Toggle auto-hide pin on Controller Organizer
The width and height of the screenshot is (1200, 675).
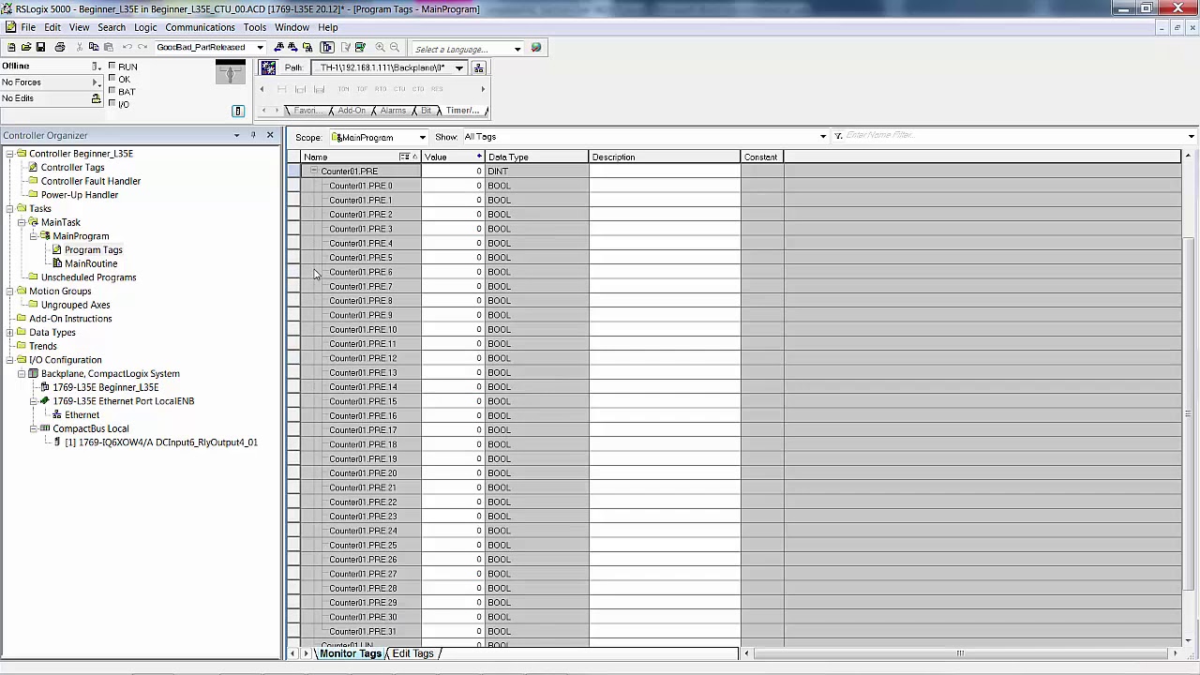click(x=253, y=136)
